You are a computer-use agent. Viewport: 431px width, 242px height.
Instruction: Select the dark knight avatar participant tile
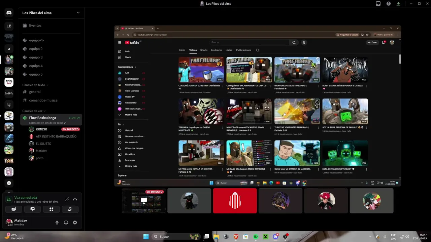pyautogui.click(x=280, y=201)
